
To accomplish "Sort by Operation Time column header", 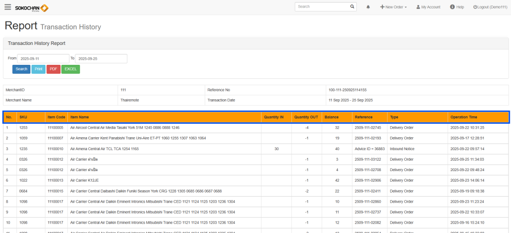I will tap(464, 117).
